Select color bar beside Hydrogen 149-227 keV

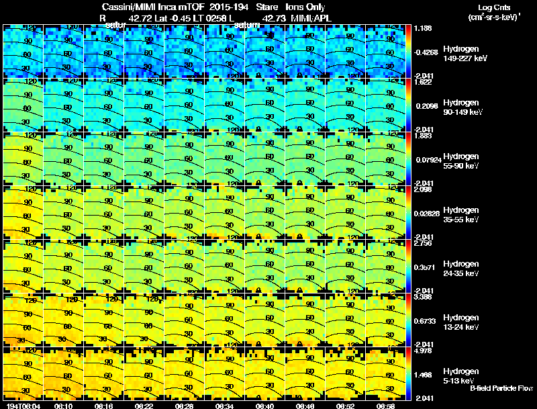click(408, 52)
